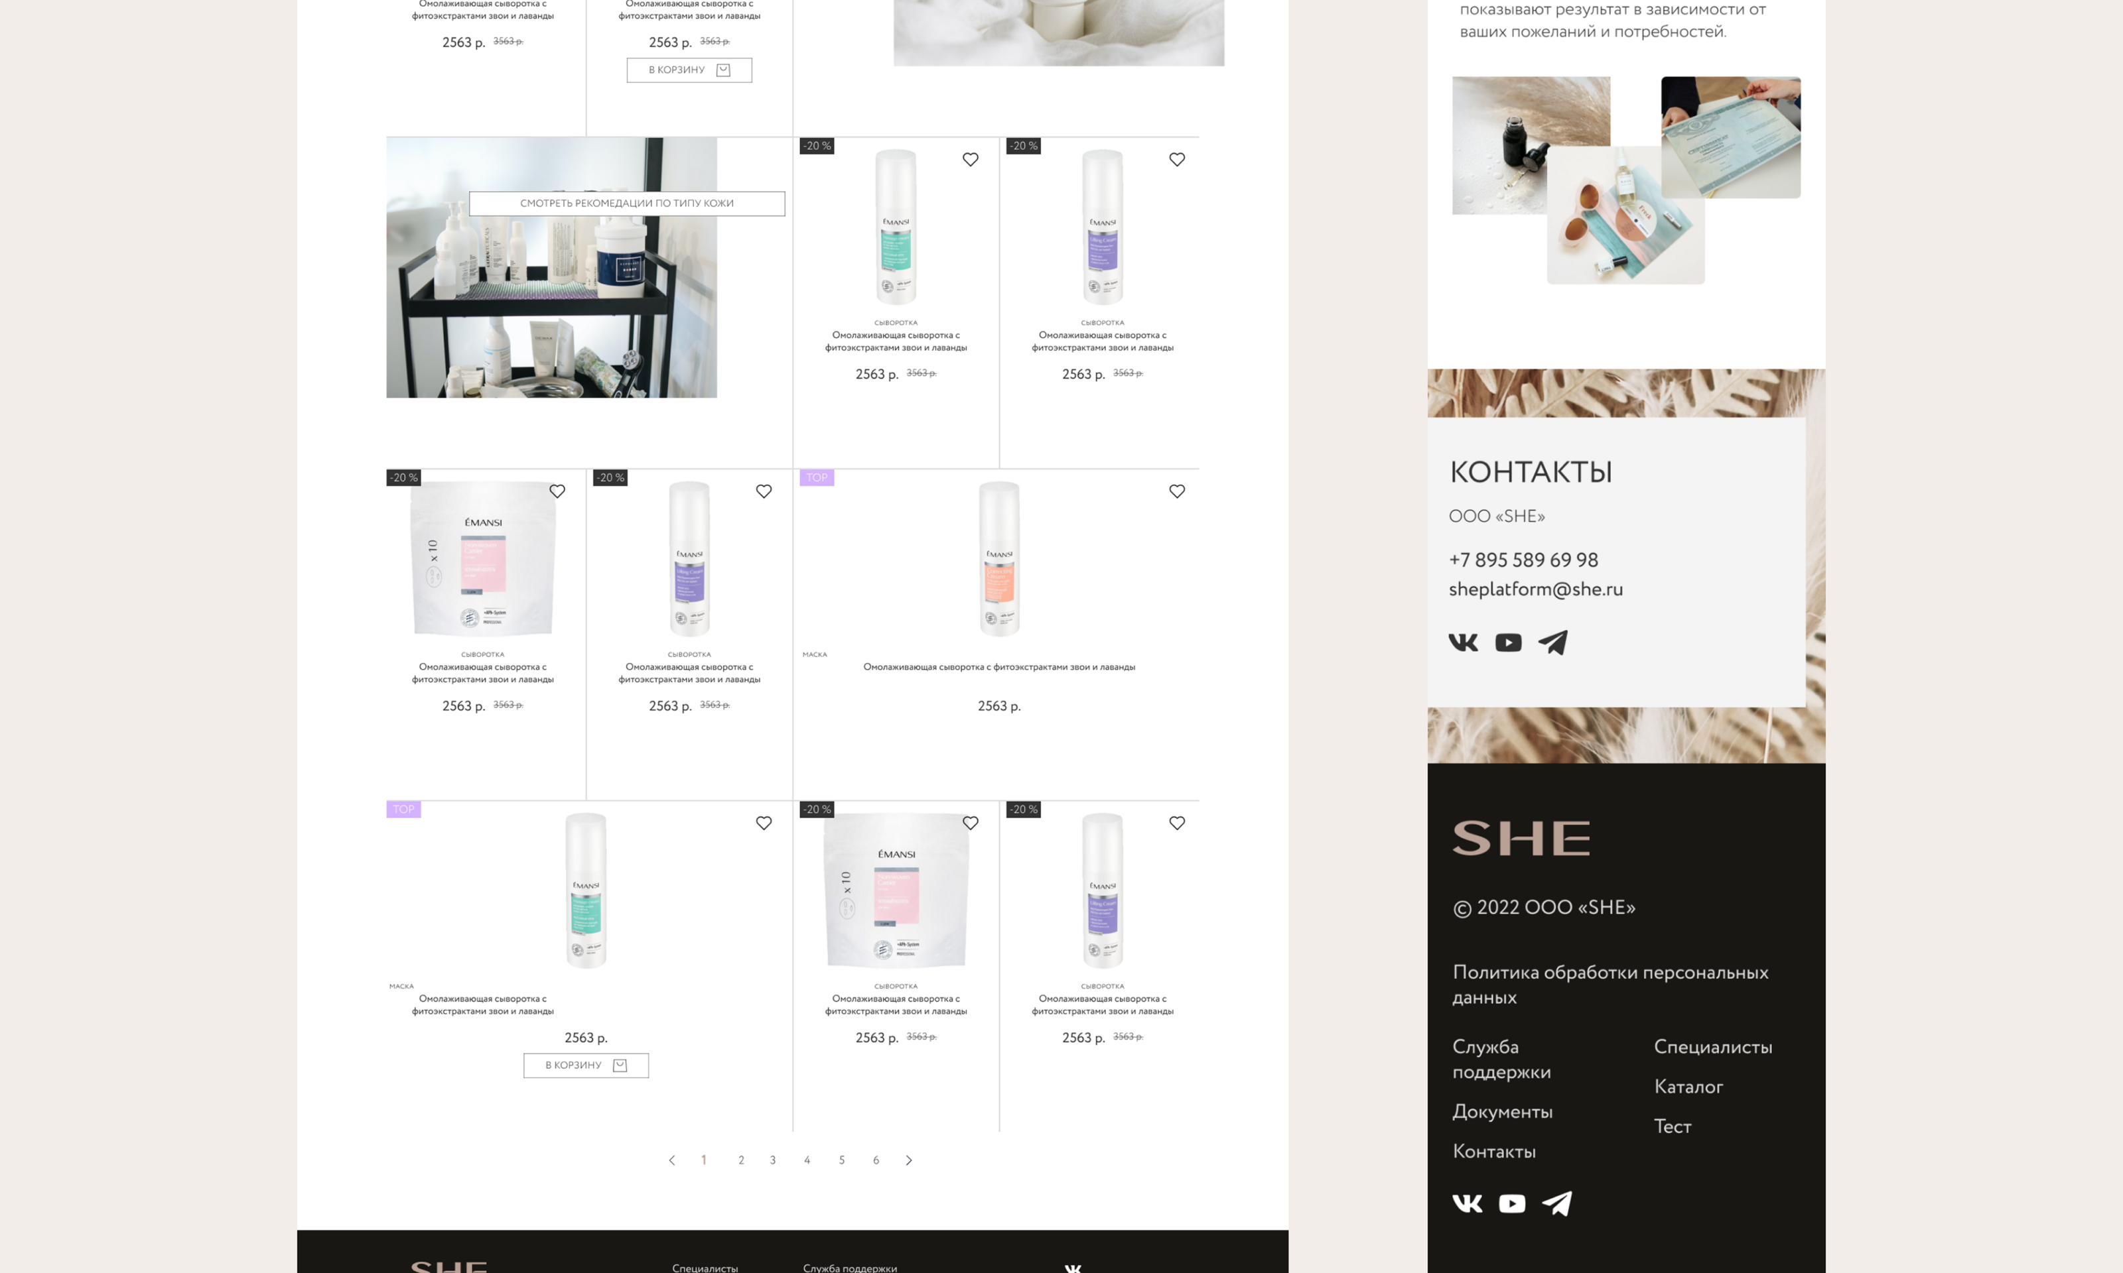
Task: Click the VK icon in the Контакты card
Action: [1463, 642]
